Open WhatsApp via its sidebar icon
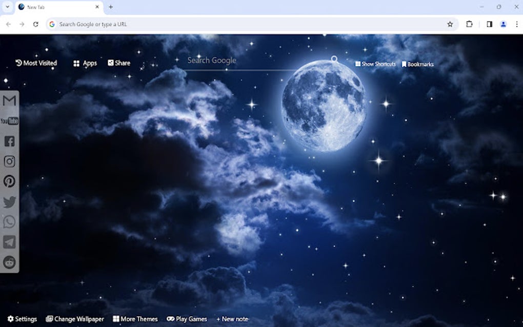This screenshot has height=327, width=523. tap(9, 222)
